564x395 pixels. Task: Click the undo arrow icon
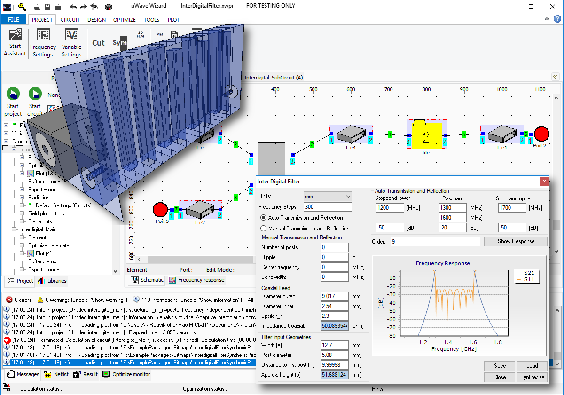73,7
